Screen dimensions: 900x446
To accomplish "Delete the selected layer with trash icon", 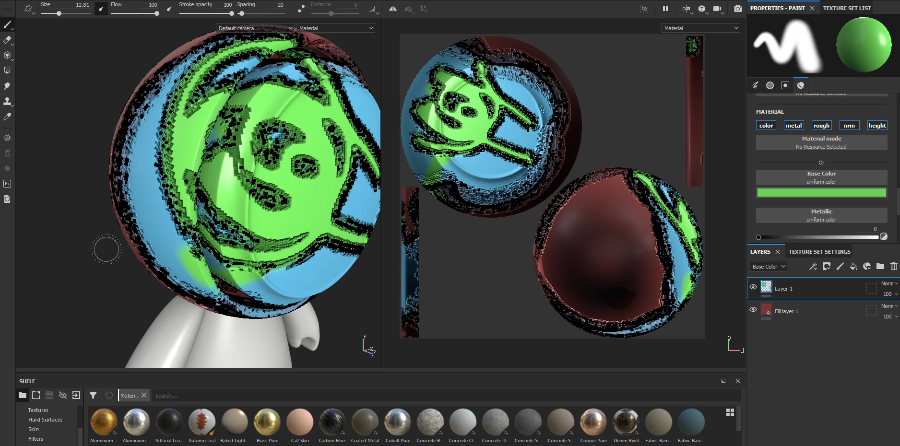I will (893, 267).
